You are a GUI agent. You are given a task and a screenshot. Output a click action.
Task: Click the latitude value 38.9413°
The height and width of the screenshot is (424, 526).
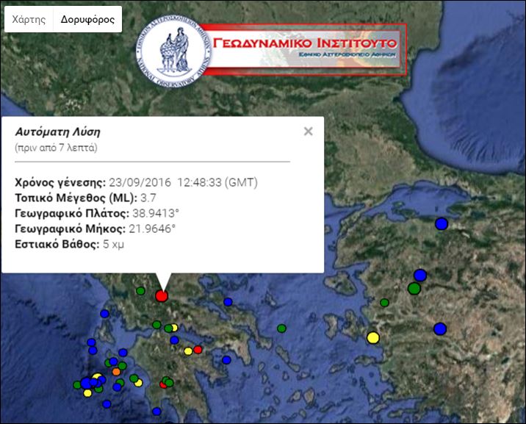(156, 213)
